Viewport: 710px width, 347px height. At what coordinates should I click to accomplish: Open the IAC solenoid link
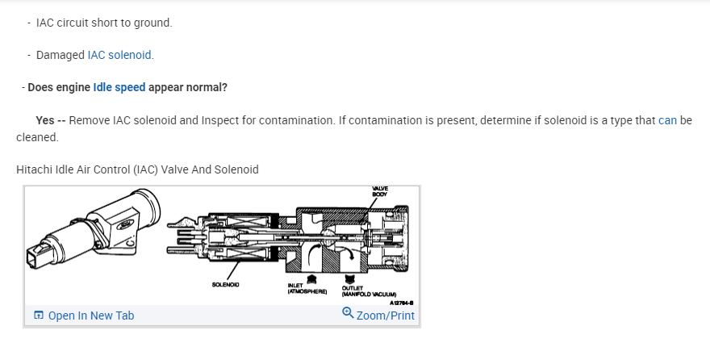coord(119,55)
